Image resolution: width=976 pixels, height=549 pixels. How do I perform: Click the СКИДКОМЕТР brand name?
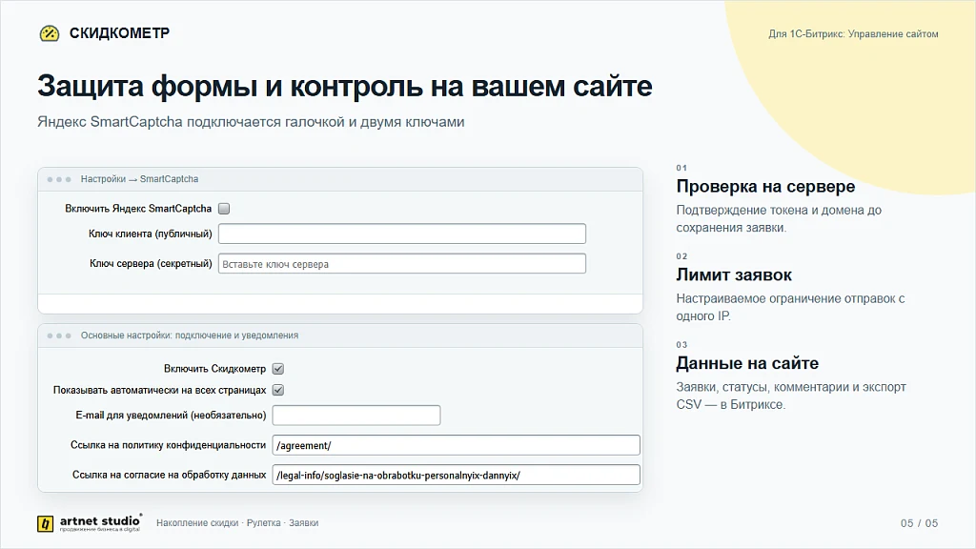[x=119, y=33]
